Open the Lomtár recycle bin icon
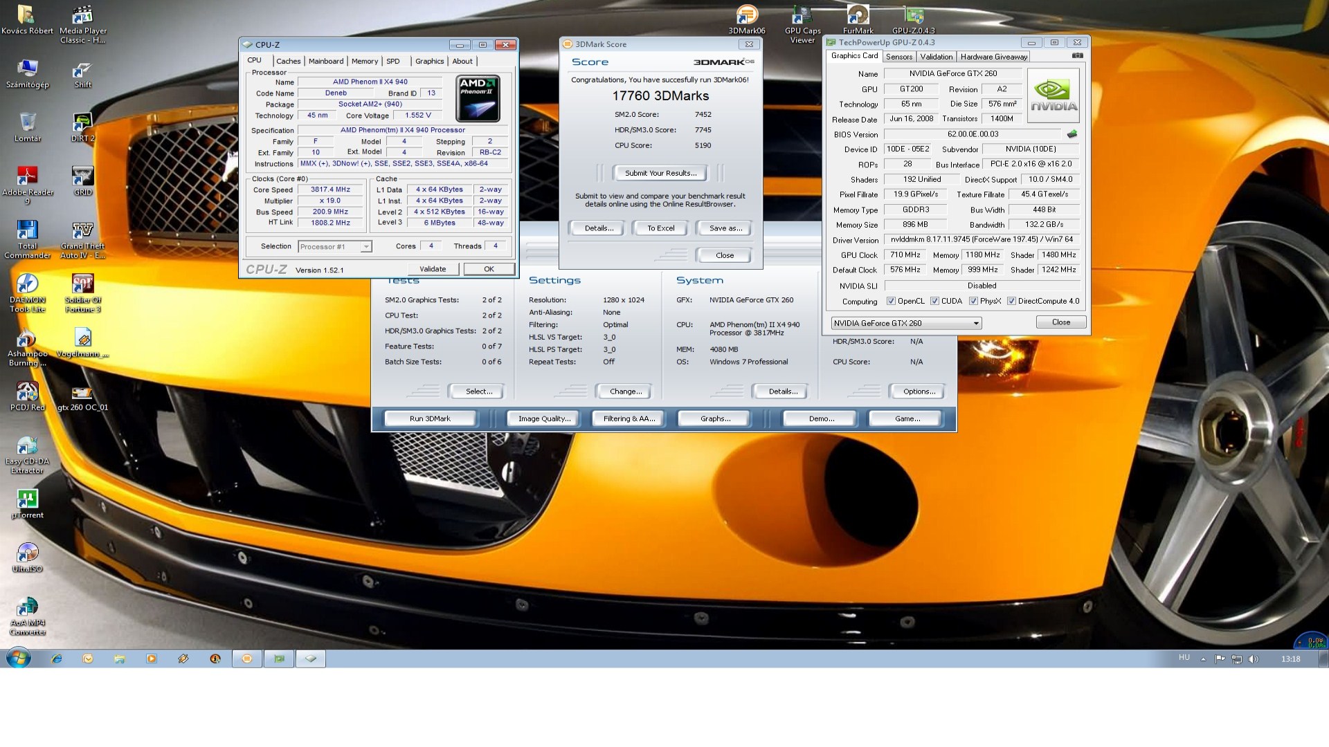This screenshot has height=747, width=1329. (27, 127)
